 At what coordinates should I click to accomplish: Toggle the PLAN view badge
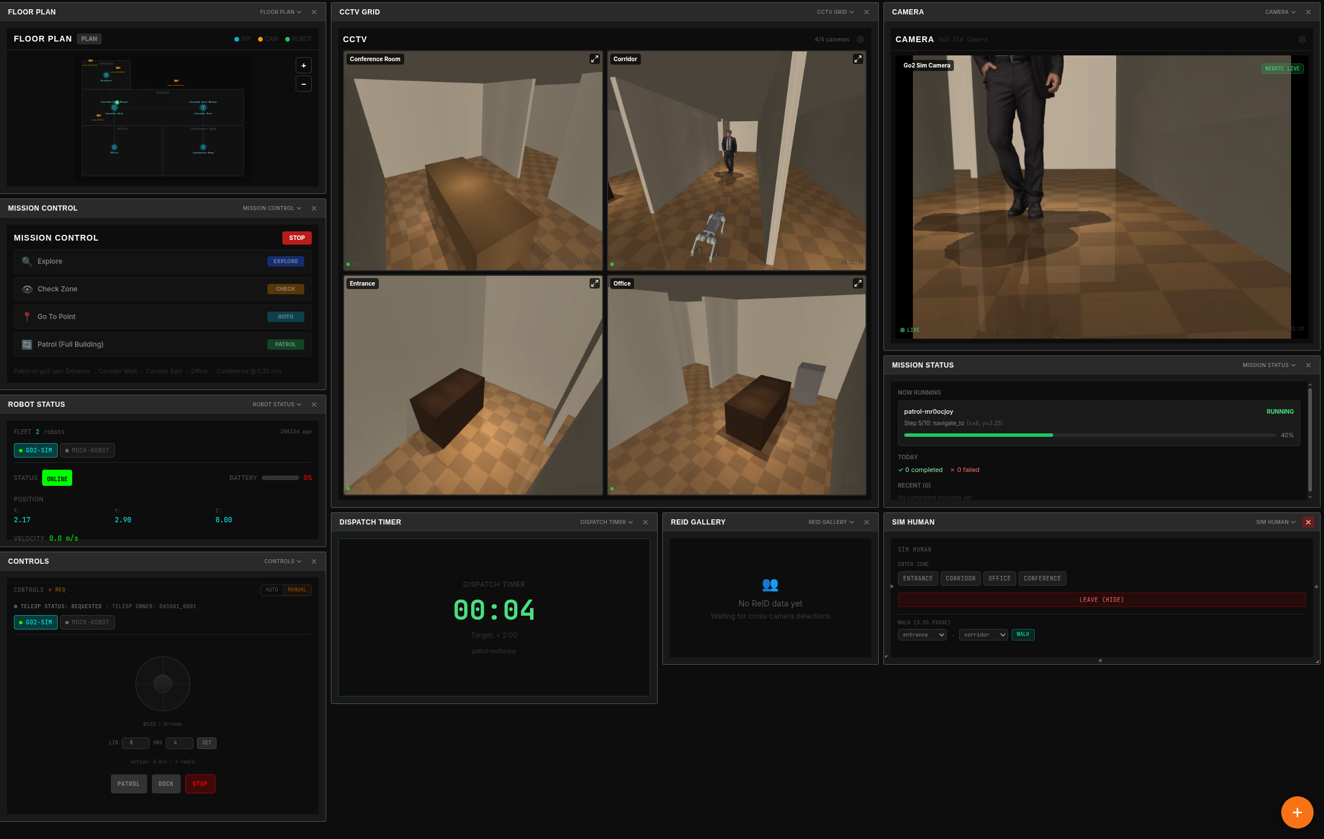(89, 39)
